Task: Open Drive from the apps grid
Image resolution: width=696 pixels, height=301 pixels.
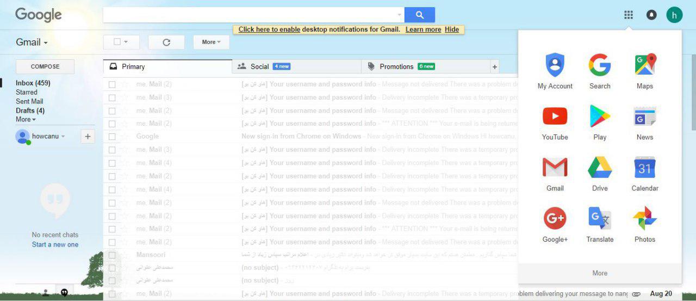Action: pos(600,174)
